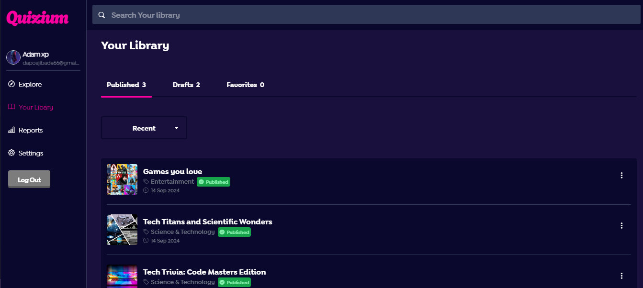
Task: Open the Games you love title
Action: coord(172,171)
